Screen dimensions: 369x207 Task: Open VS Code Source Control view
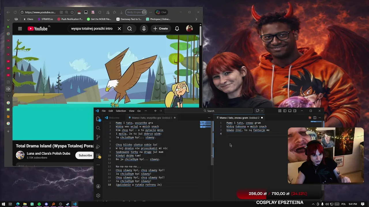coord(98,137)
